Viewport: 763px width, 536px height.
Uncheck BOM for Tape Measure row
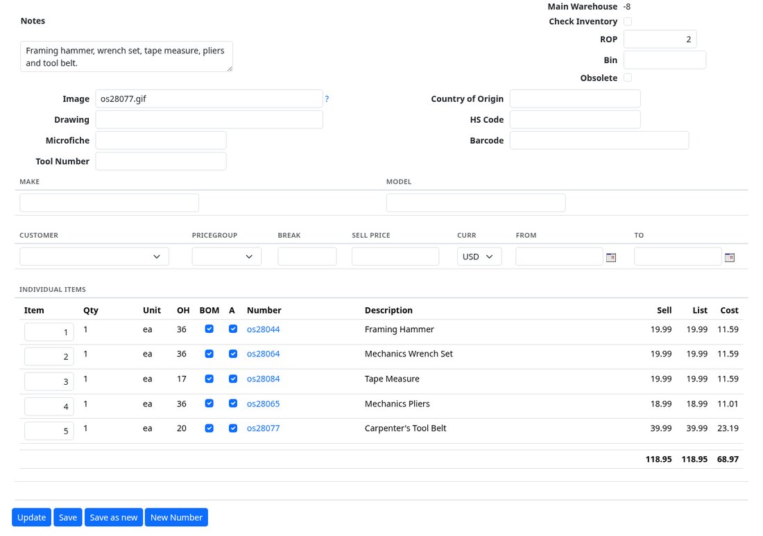tap(209, 379)
